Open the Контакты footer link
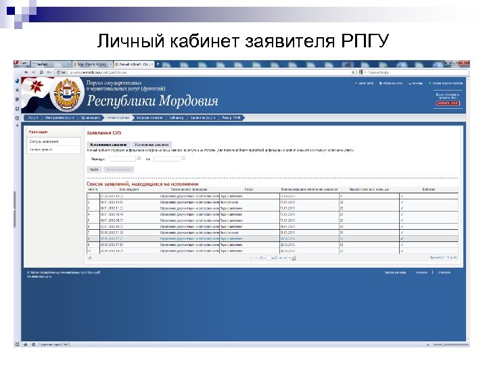This screenshot has width=487, height=365. [421, 272]
